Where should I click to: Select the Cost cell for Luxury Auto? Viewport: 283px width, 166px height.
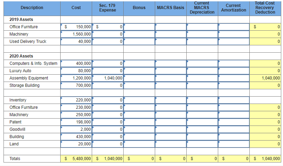coord(76,71)
